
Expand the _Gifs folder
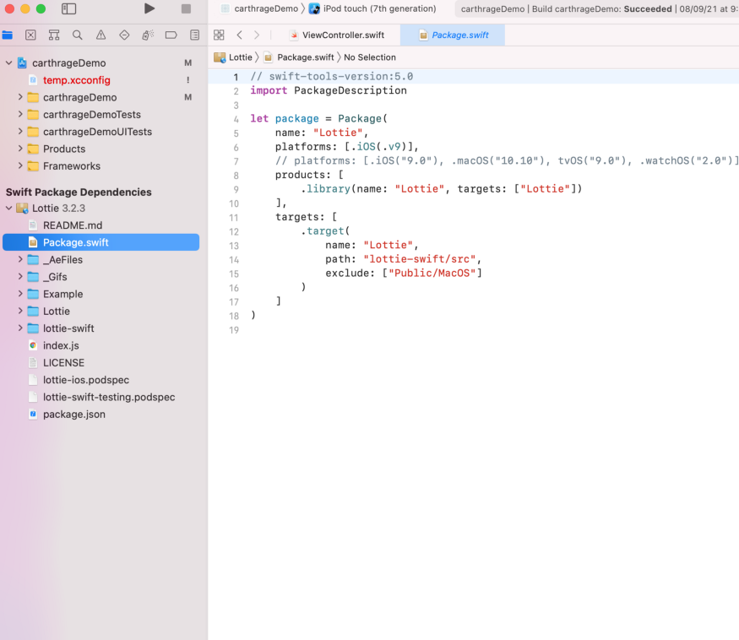coord(20,277)
